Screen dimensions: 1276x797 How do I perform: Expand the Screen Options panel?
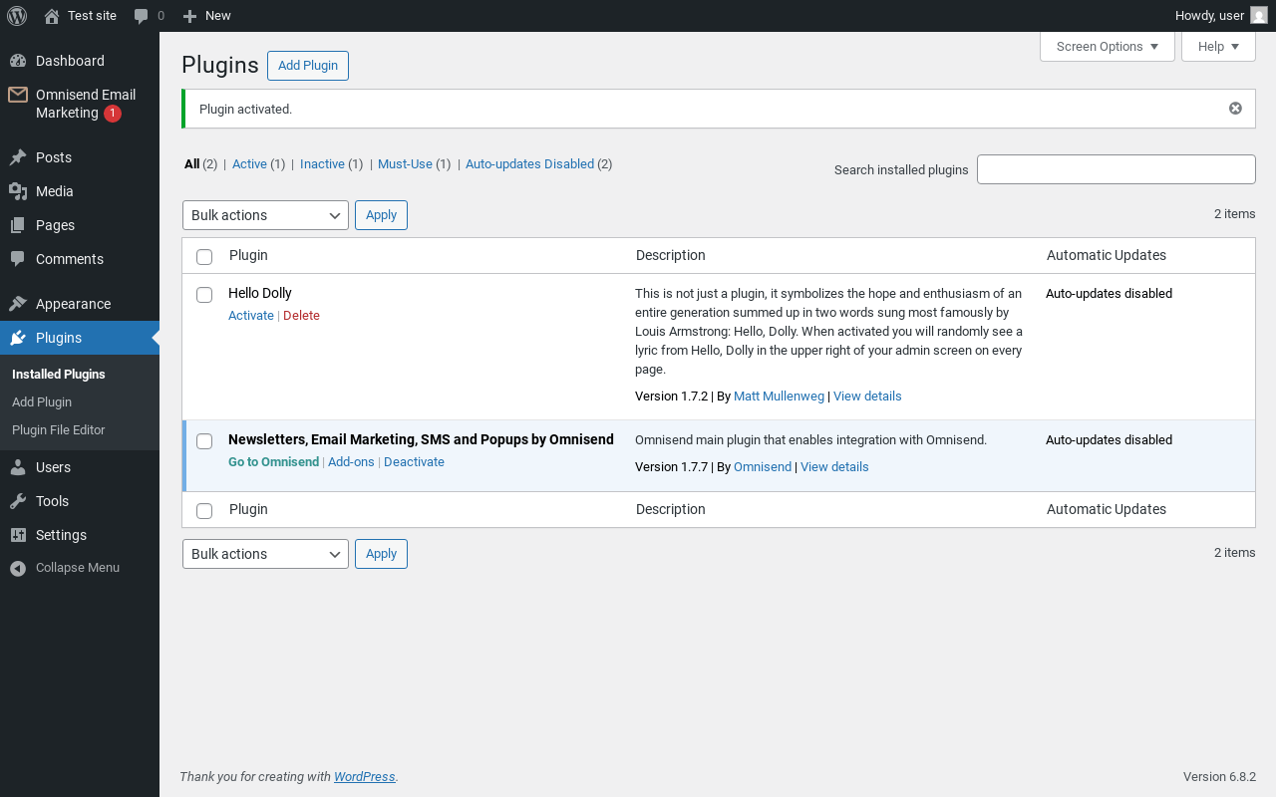point(1108,47)
